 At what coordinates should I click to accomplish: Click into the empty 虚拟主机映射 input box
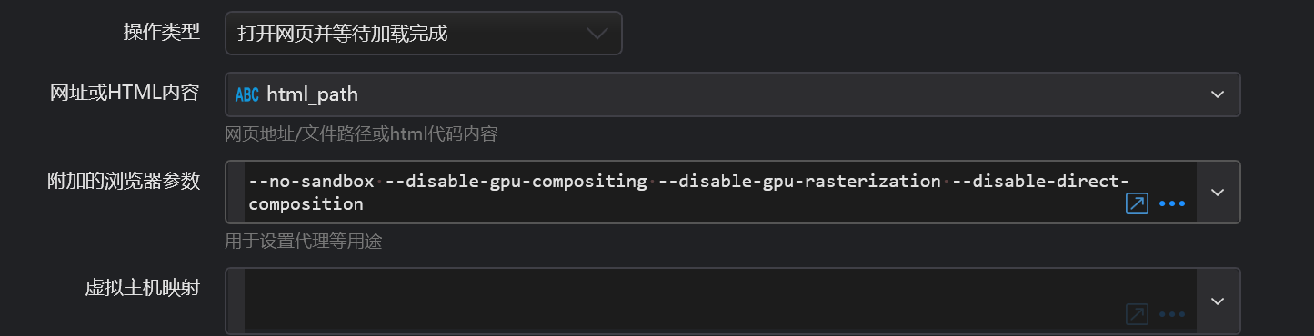point(680,301)
